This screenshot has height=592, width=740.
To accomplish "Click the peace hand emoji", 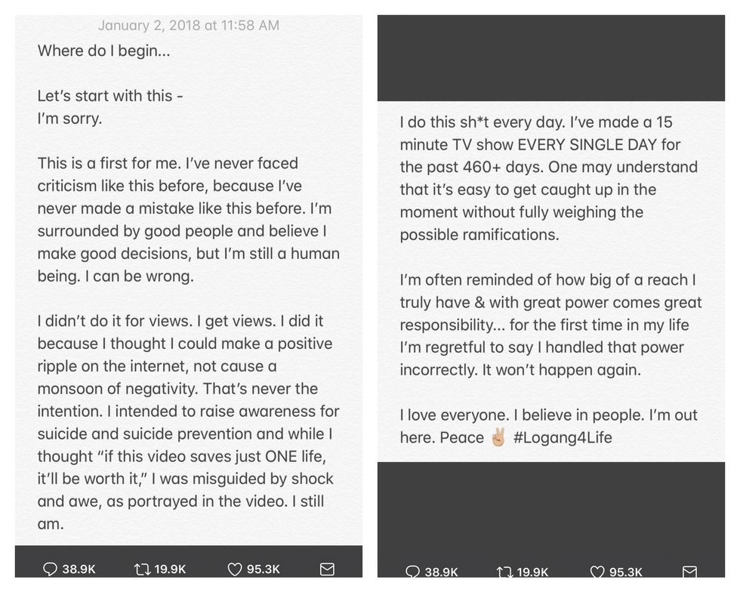I will pos(498,437).
